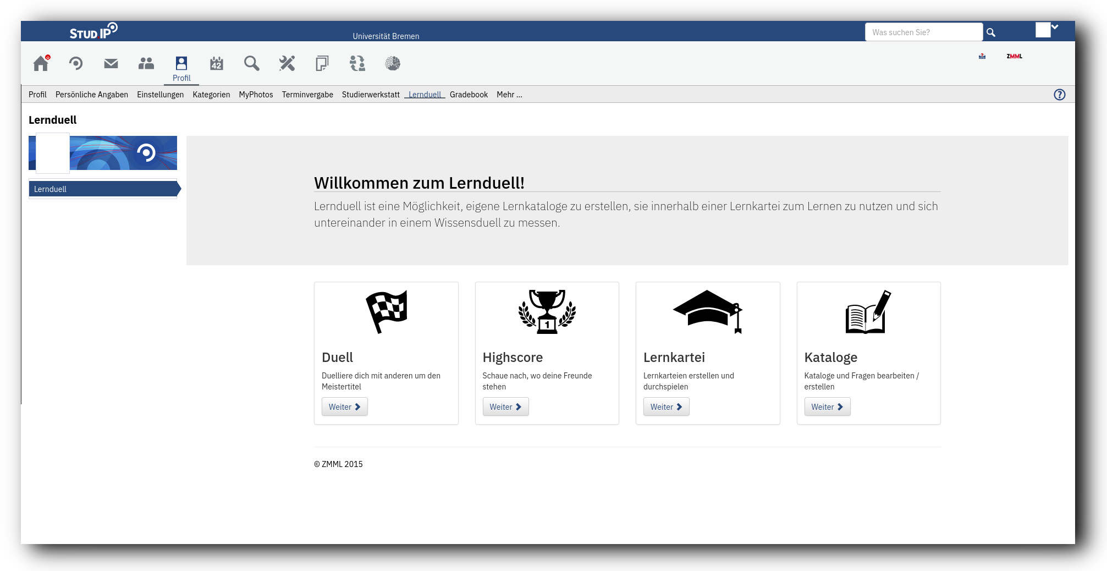Open the Tools wrench-and-pencil icon
This screenshot has width=1107, height=571.
[287, 63]
